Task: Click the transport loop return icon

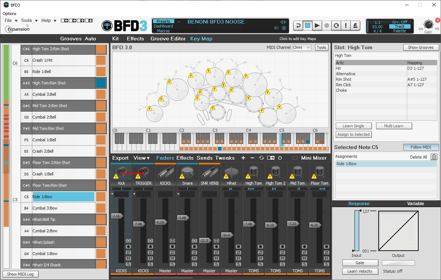Action: pos(298,26)
